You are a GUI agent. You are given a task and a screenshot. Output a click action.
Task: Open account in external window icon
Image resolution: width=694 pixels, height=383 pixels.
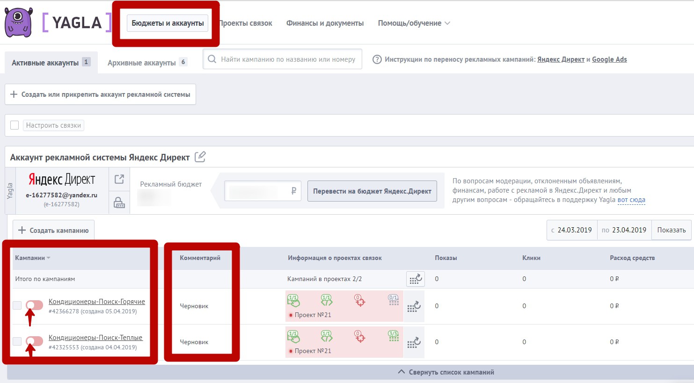point(119,179)
